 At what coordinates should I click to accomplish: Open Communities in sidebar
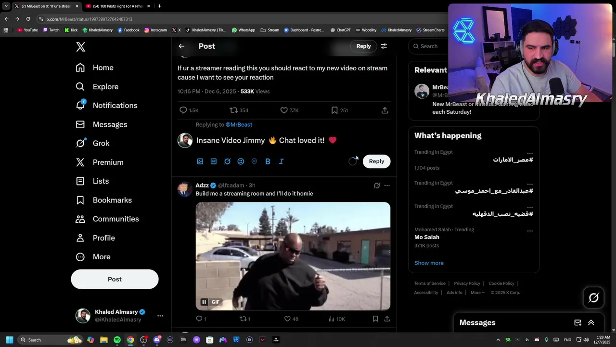click(107, 219)
